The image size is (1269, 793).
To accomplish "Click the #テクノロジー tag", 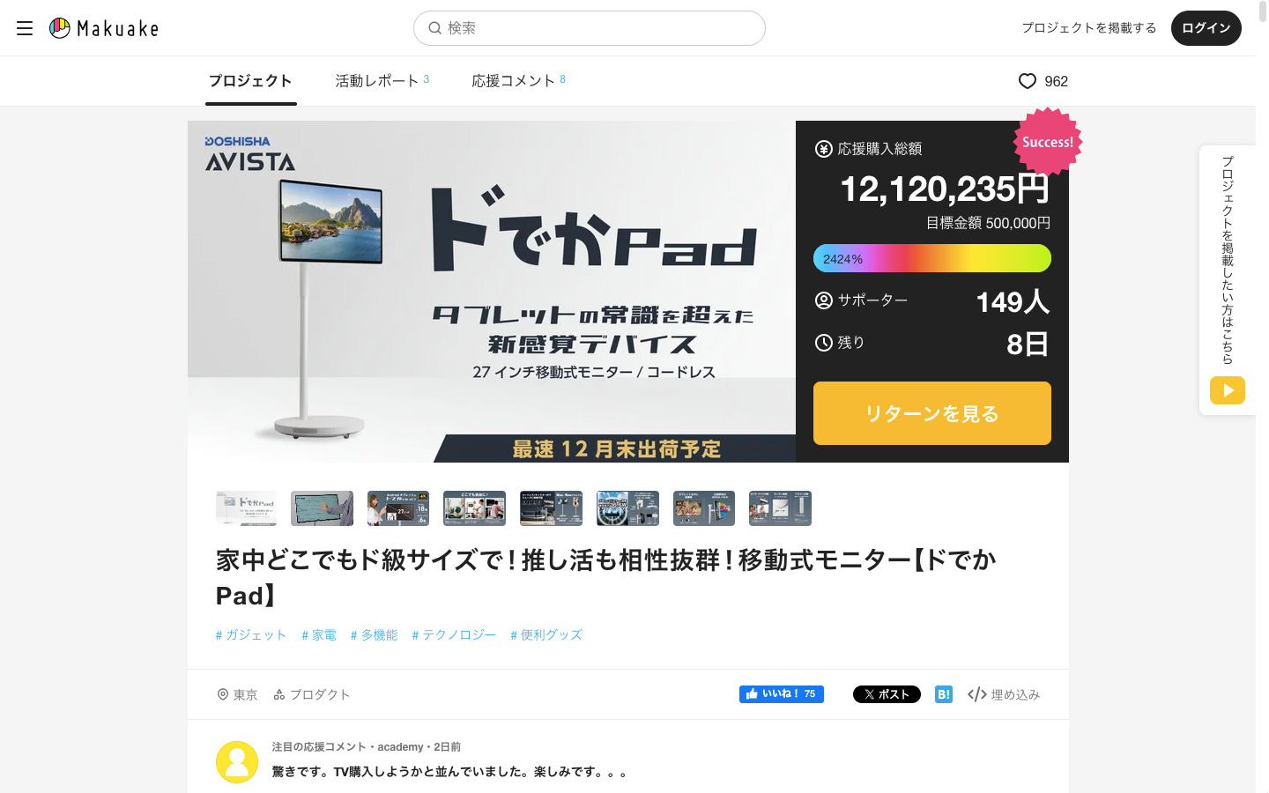I will point(454,634).
